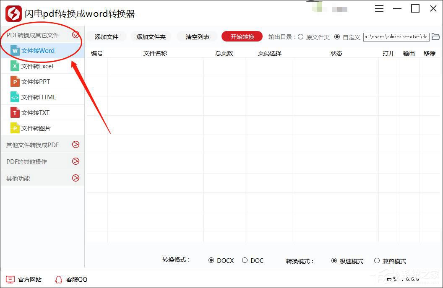
Task: Choose DOC as conversion format
Action: [245, 261]
